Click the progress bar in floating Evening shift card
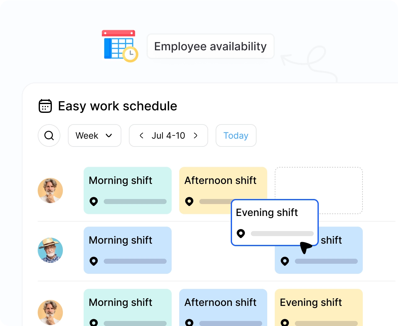This screenshot has height=326, width=398. 282,234
